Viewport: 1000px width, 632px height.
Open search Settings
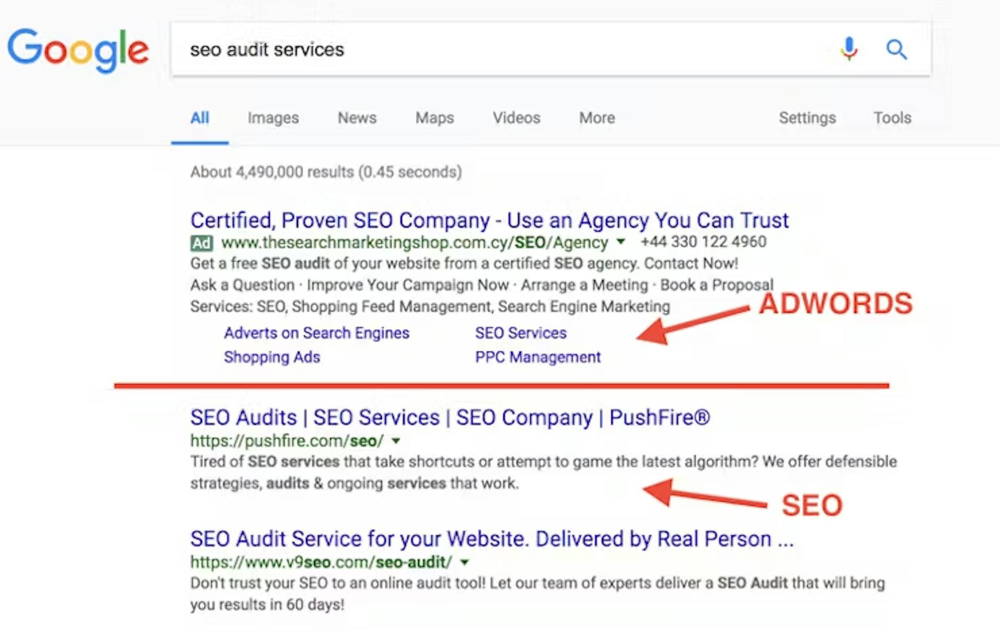pos(807,118)
